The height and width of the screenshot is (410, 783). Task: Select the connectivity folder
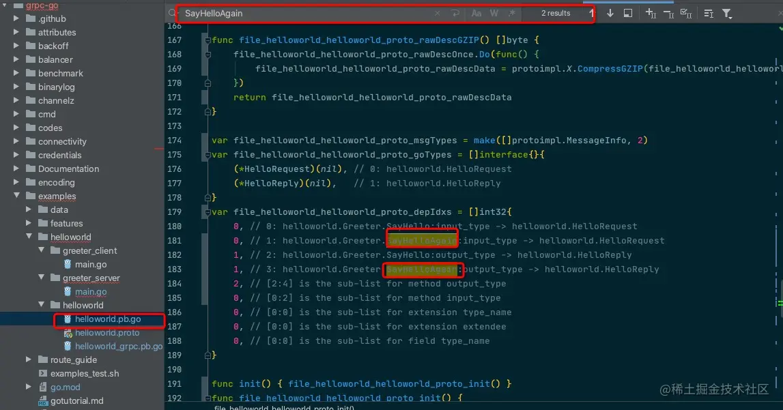click(62, 142)
